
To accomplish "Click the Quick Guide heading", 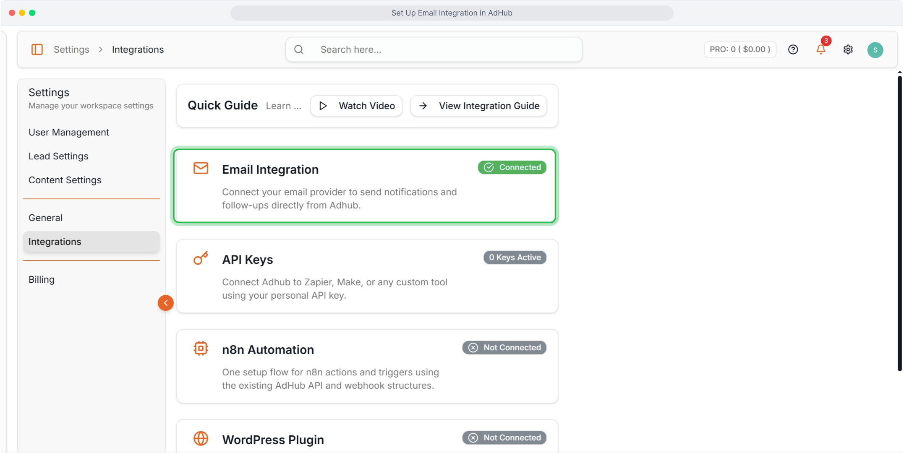I will coord(222,105).
